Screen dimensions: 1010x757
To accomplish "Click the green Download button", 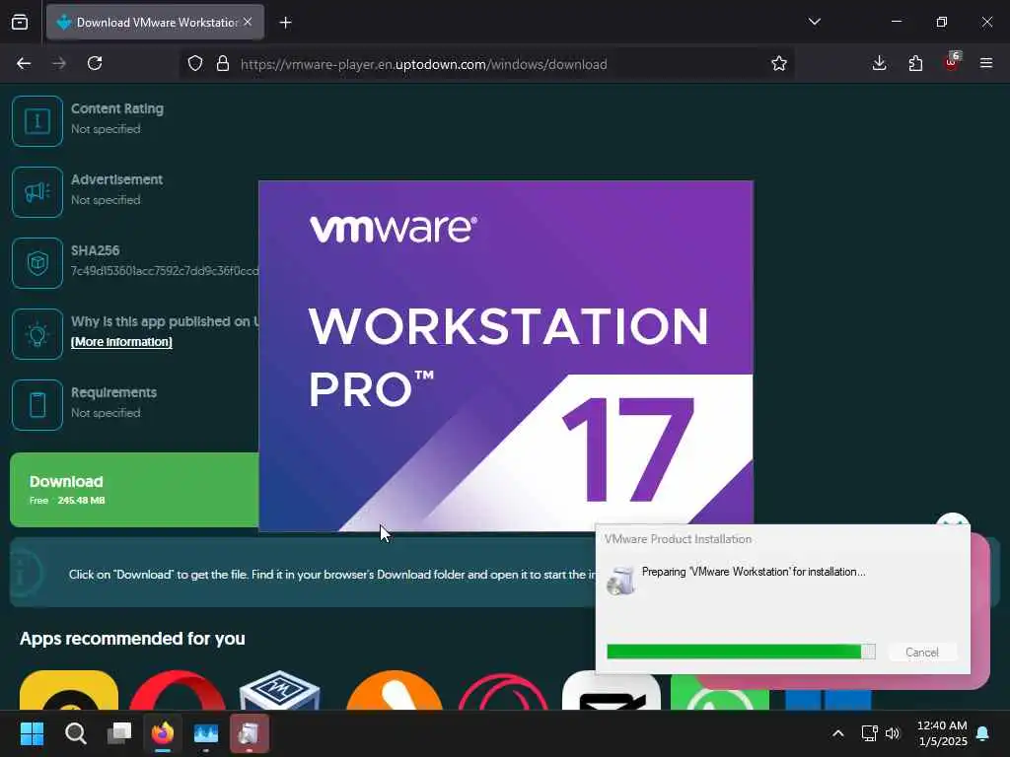I will [x=134, y=490].
